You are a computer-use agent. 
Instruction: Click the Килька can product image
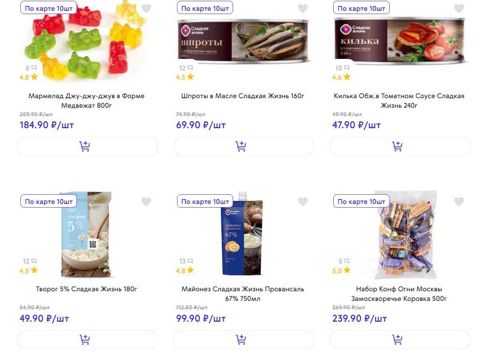point(400,42)
